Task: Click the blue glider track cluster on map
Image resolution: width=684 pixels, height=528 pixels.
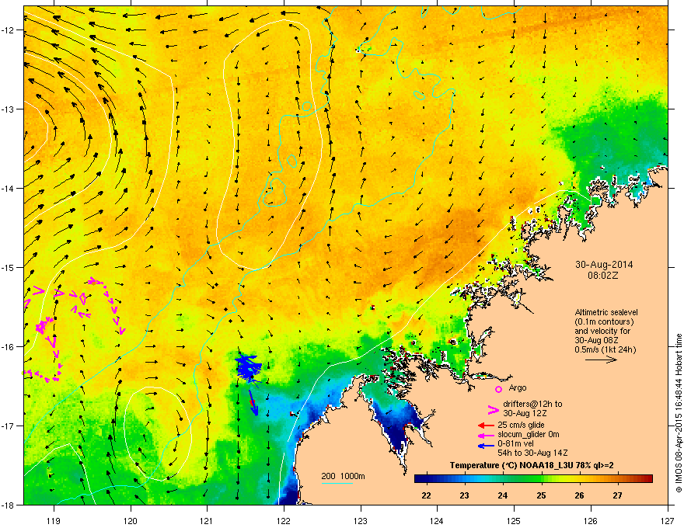Action: [249, 367]
